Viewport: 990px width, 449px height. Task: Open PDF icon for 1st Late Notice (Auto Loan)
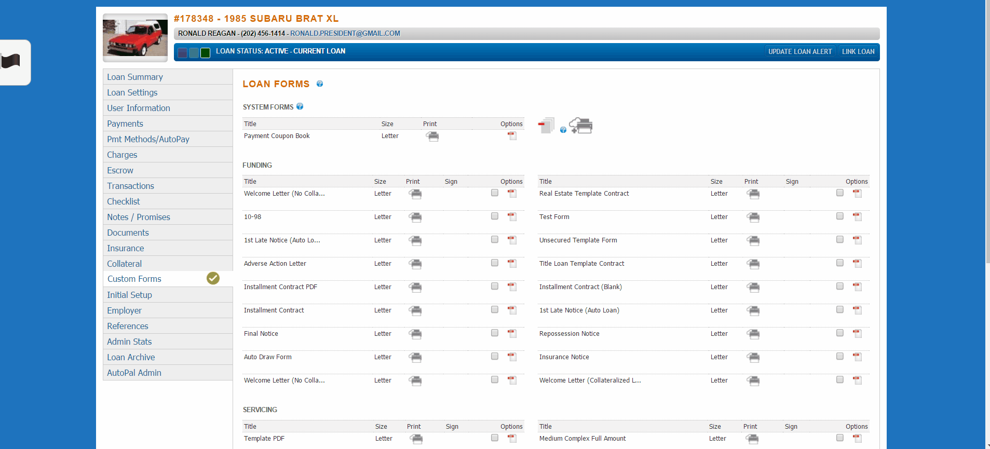[x=857, y=310]
